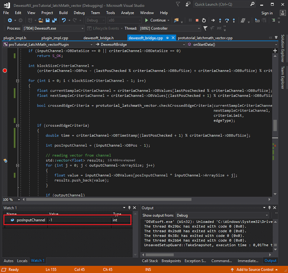Close the Output panel
The image size is (288, 273).
click(x=274, y=208)
